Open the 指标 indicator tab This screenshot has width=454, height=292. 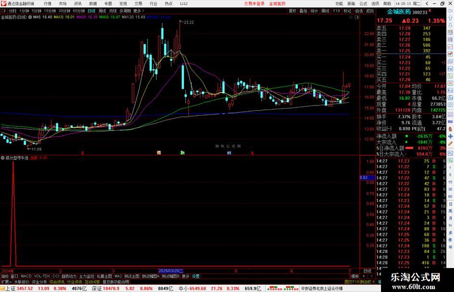point(5,276)
